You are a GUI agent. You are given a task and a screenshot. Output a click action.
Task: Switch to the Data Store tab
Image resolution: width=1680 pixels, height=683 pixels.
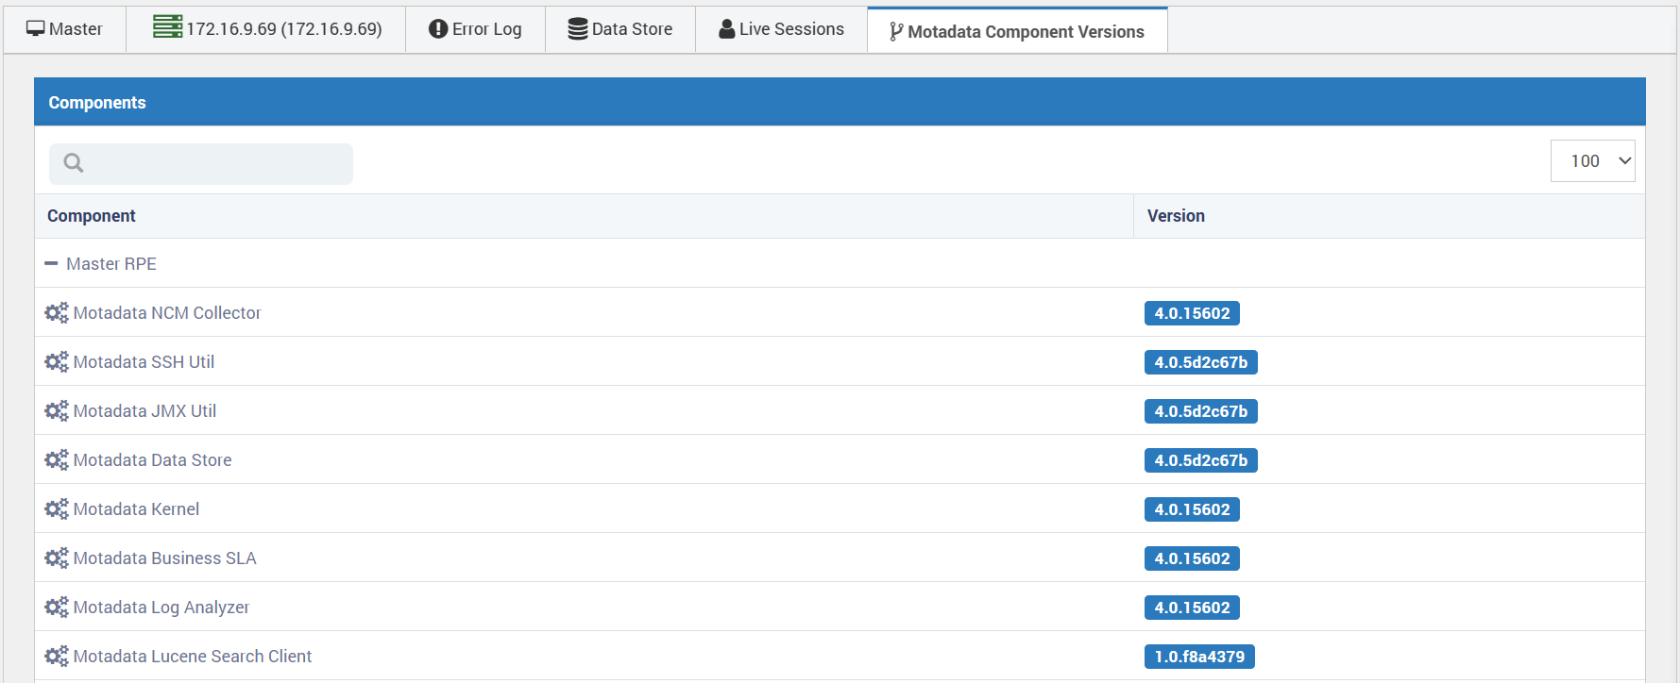620,29
